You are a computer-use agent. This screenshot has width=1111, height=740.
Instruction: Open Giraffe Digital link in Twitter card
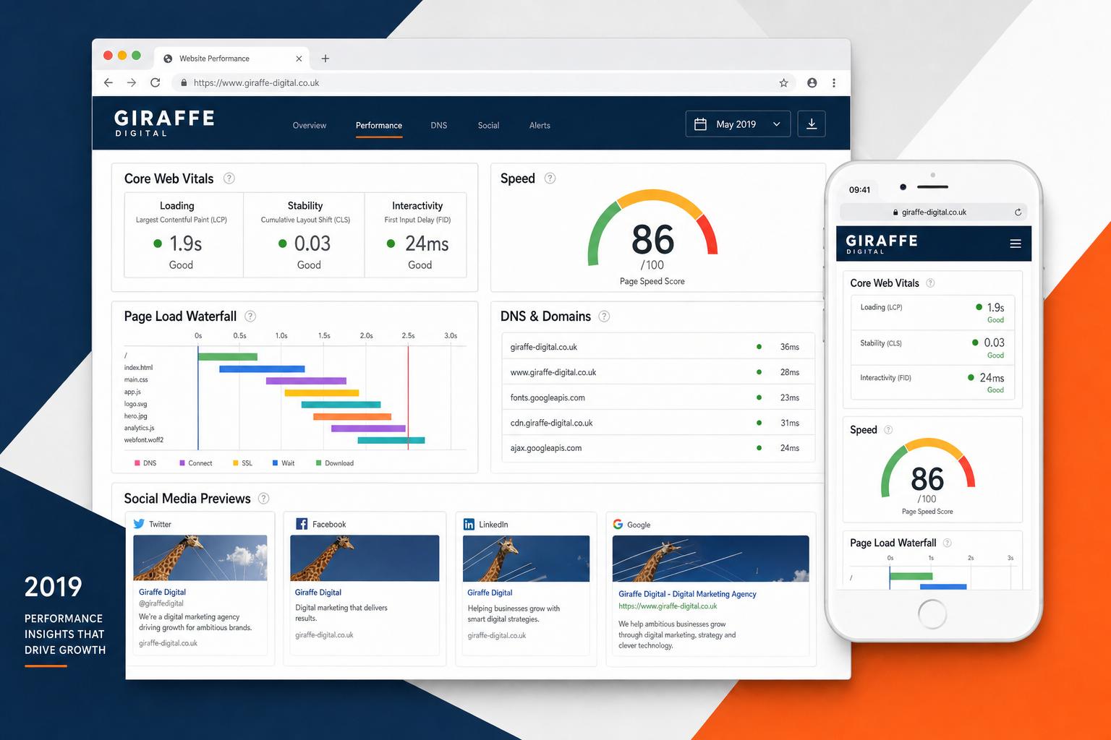[162, 592]
